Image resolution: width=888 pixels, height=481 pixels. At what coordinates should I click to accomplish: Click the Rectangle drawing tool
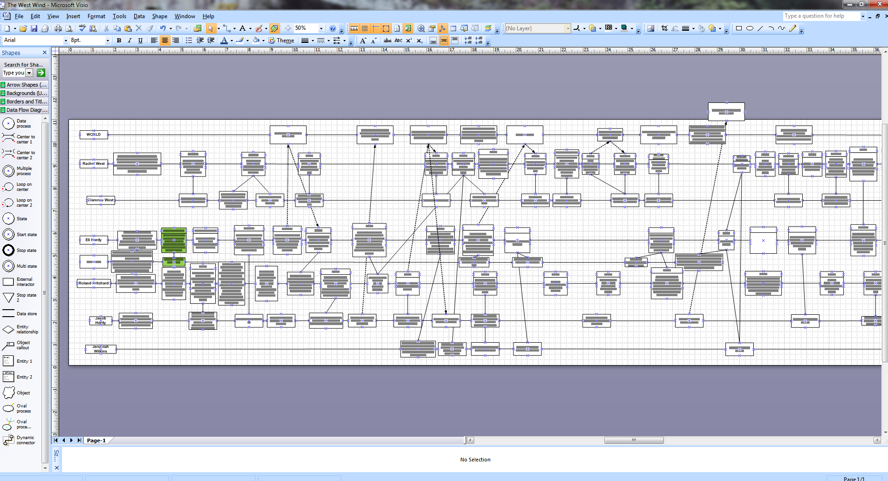[738, 28]
